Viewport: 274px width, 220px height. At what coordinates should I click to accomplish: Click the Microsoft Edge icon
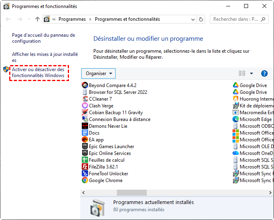(x=236, y=119)
